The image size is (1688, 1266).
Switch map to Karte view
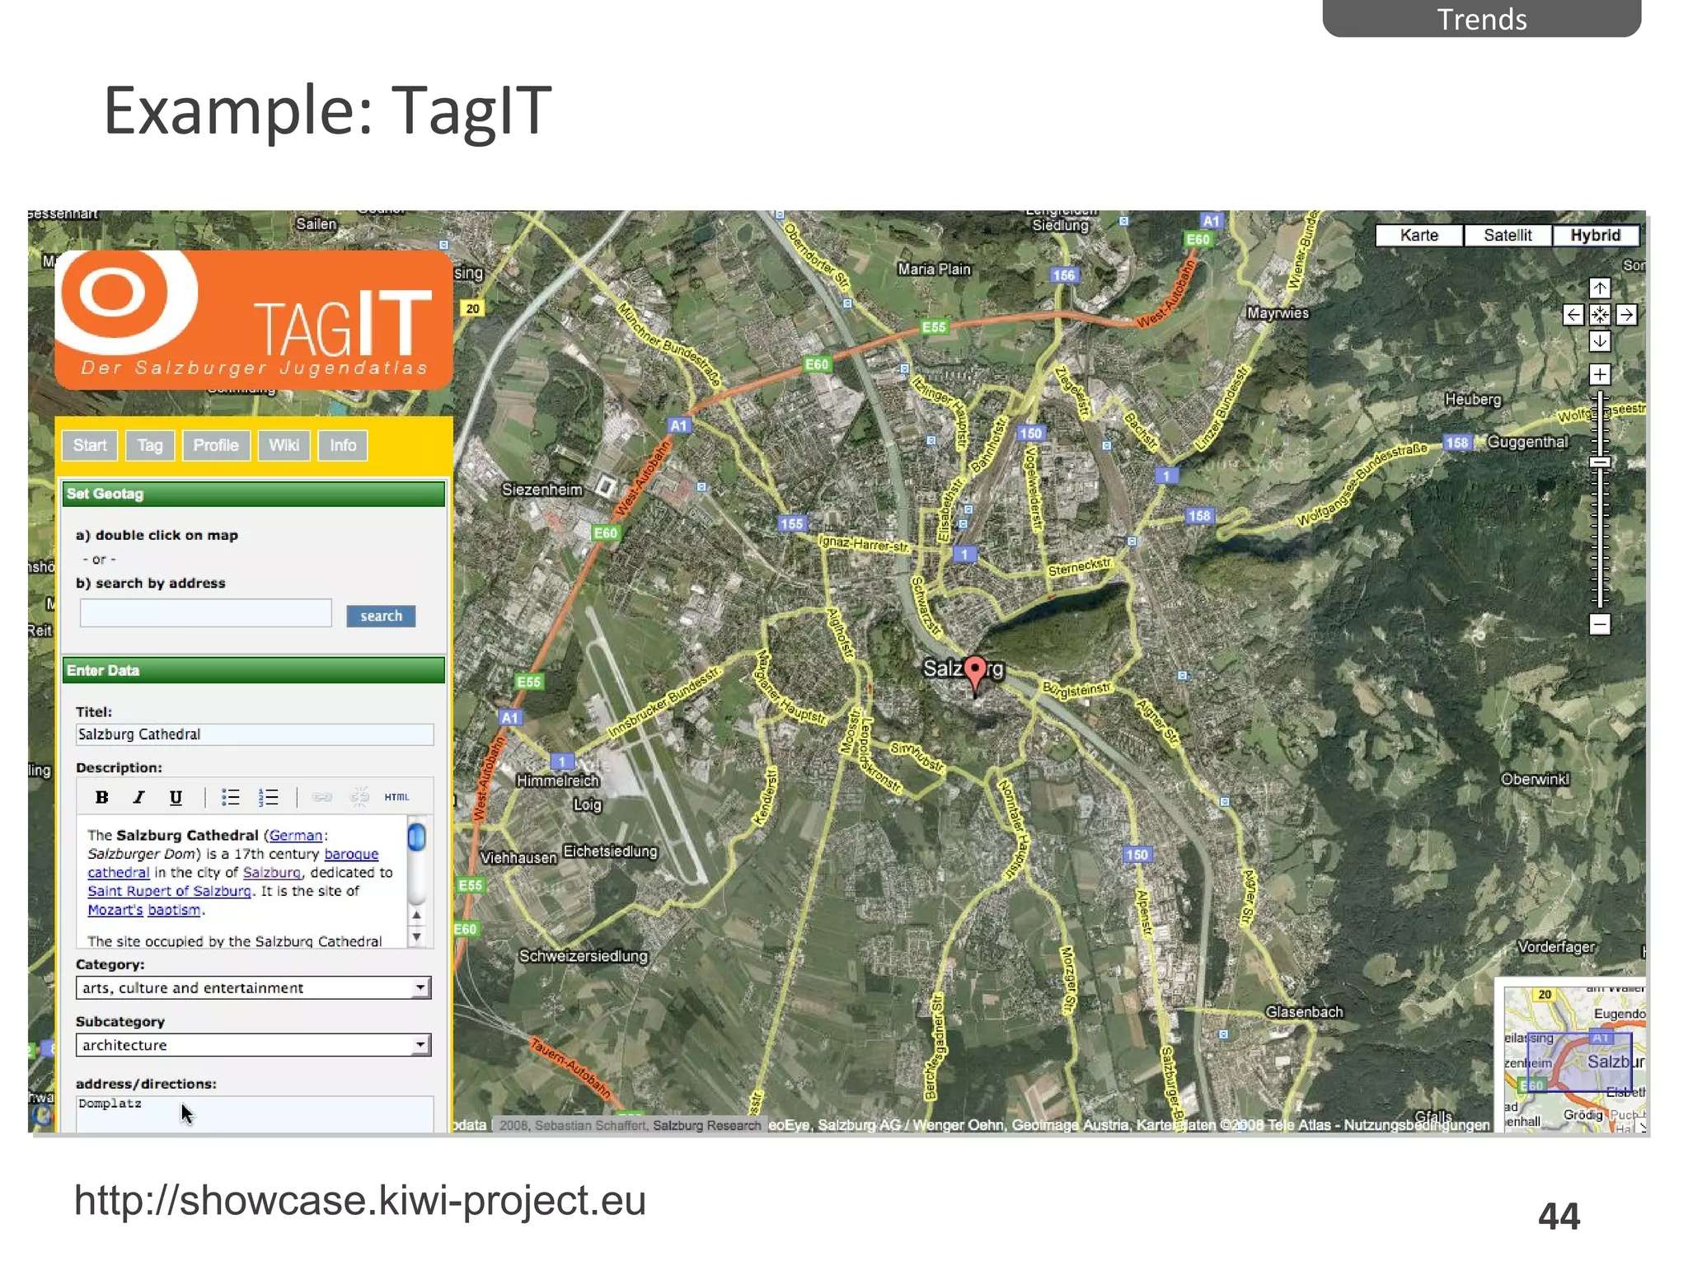click(x=1419, y=236)
